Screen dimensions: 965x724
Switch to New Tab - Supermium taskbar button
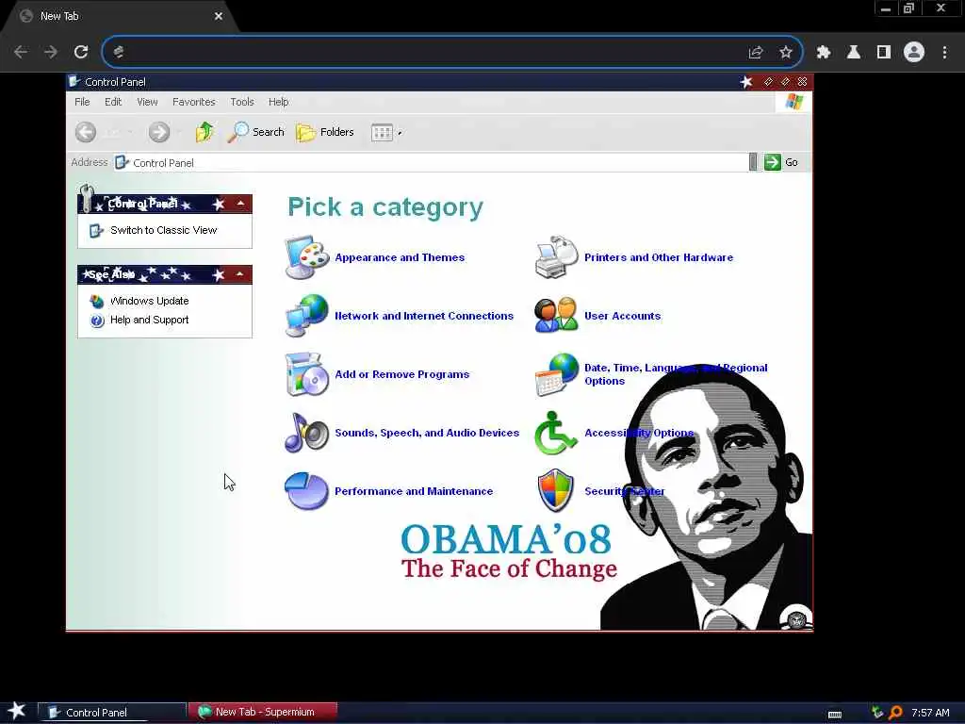coord(263,713)
